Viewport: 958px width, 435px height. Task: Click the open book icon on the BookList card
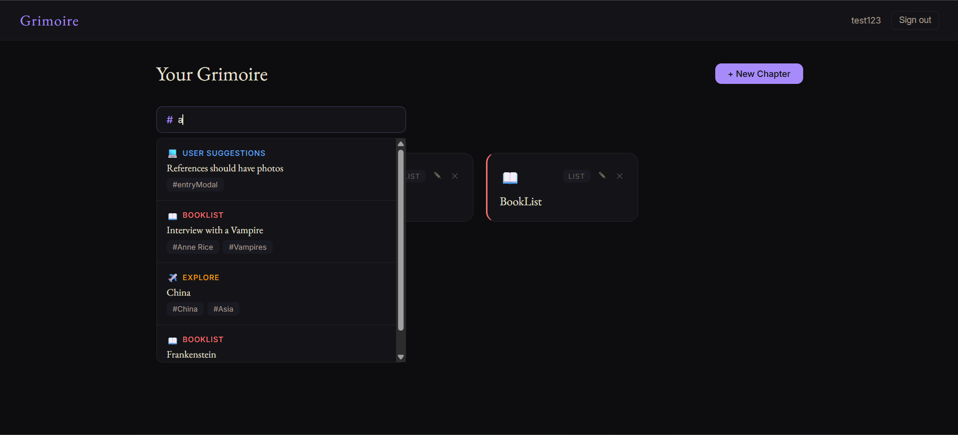(510, 178)
